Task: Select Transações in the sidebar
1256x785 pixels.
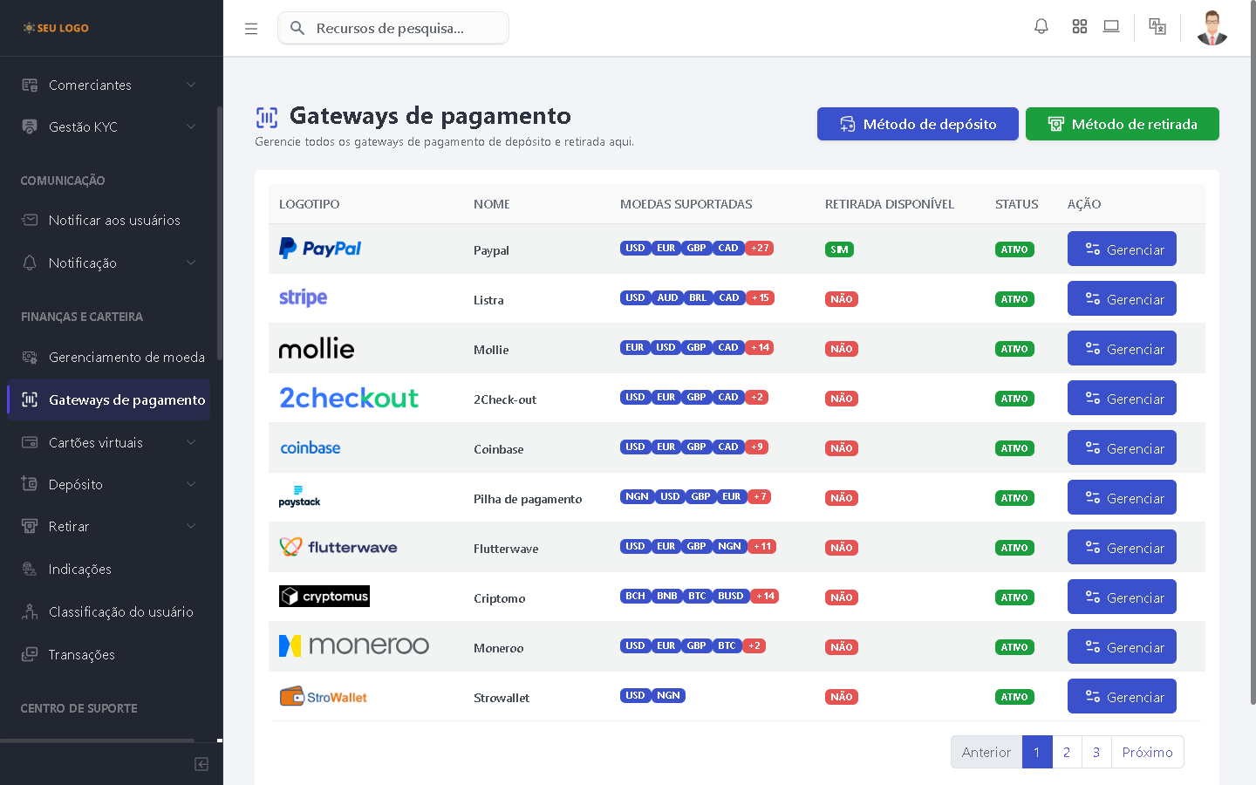Action: pyautogui.click(x=82, y=654)
